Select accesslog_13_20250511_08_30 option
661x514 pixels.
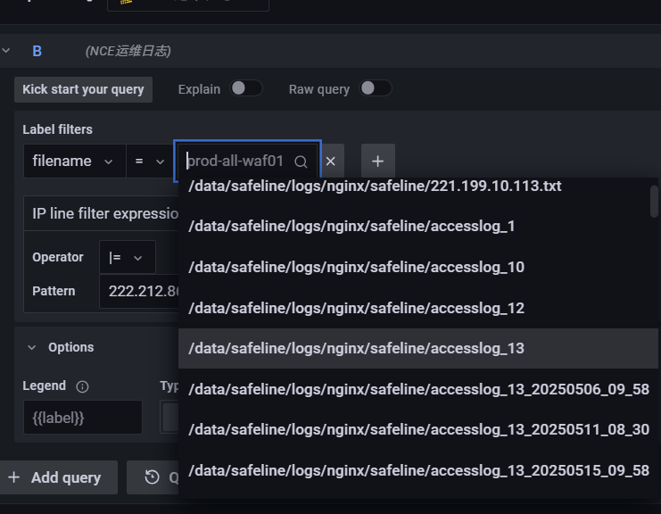click(418, 429)
